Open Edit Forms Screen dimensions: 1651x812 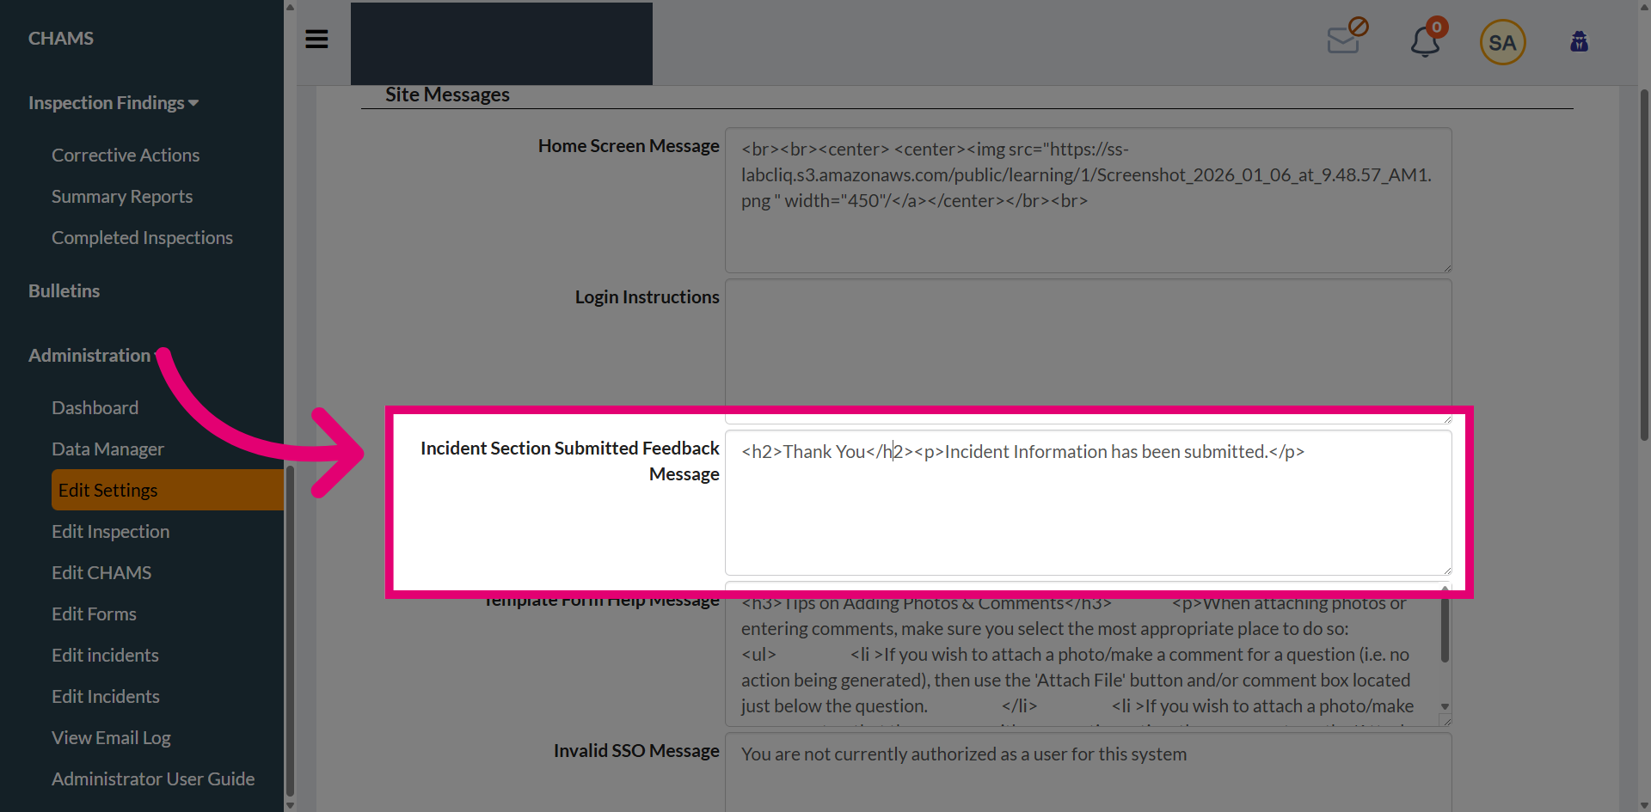(94, 614)
